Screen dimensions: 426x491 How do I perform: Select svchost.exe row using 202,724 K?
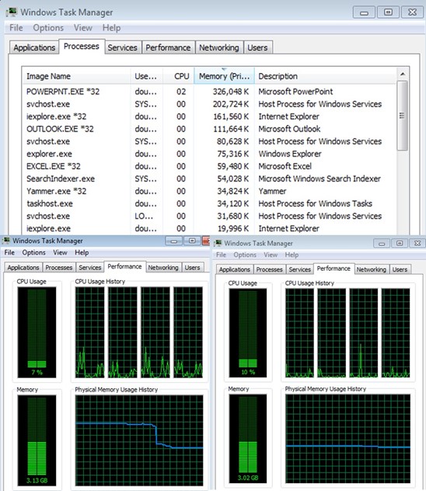(209, 104)
